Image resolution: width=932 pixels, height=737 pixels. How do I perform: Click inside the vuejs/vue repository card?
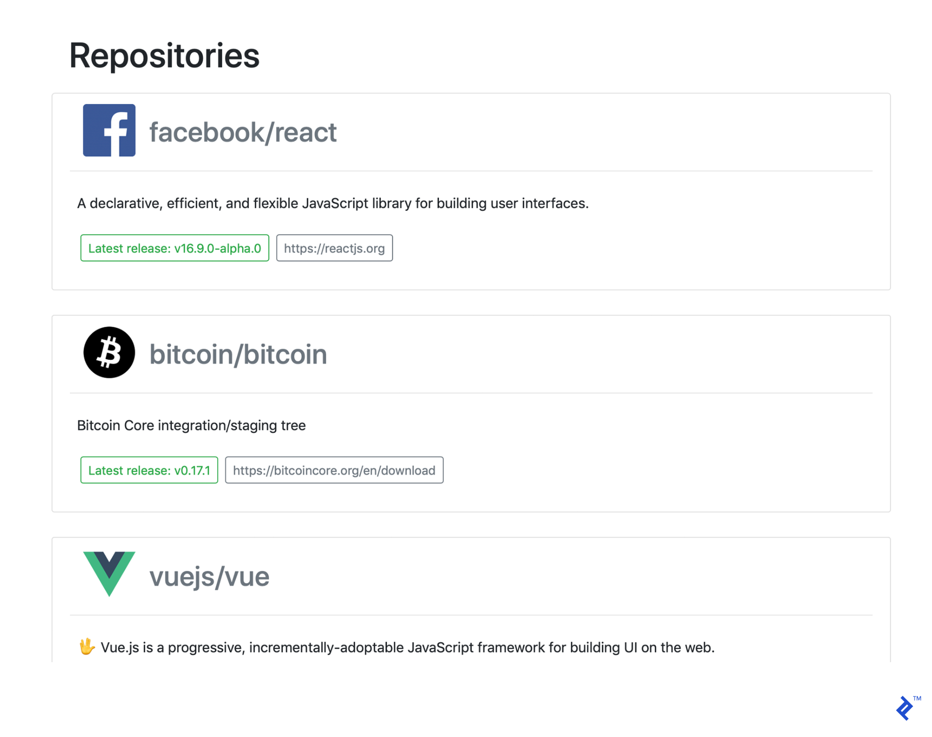pos(471,612)
